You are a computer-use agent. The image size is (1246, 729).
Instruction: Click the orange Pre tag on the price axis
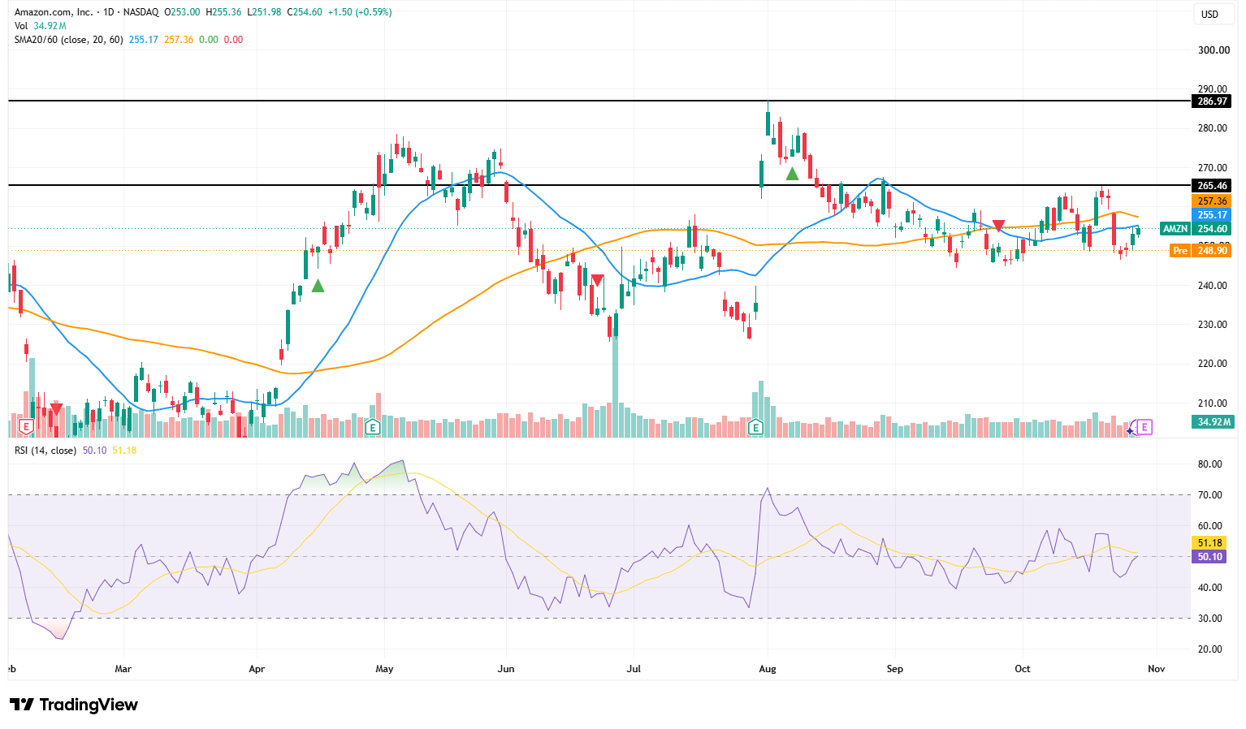pyautogui.click(x=1180, y=251)
